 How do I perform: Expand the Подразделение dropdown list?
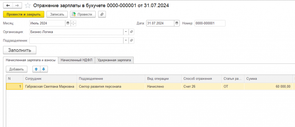click(126, 41)
